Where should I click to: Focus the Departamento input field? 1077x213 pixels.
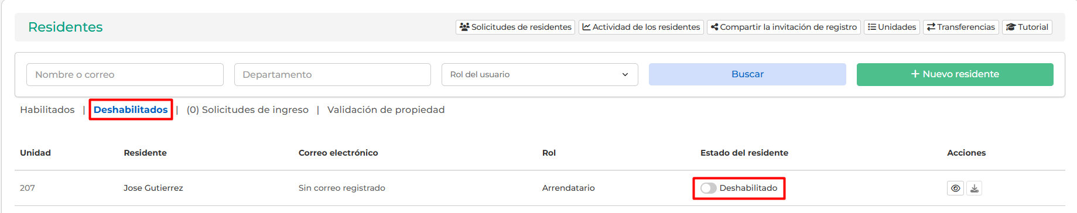[x=333, y=74]
